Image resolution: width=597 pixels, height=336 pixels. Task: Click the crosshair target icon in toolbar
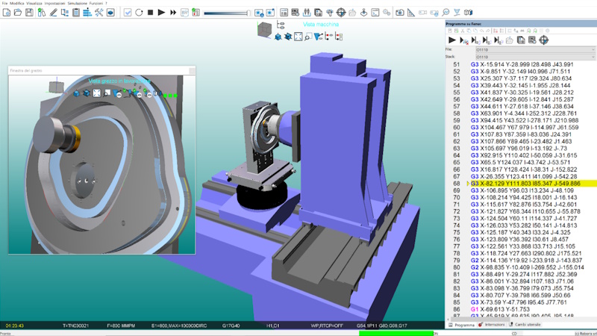coord(341,13)
